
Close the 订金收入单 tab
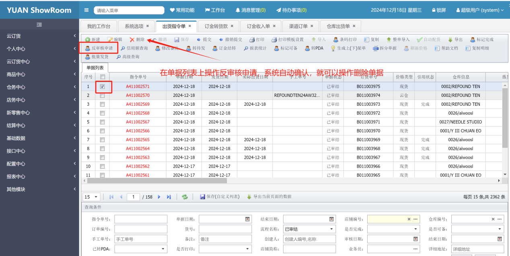coord(274,26)
